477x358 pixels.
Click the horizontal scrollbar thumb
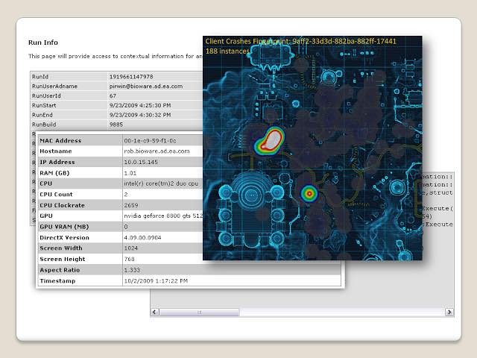tap(199, 312)
